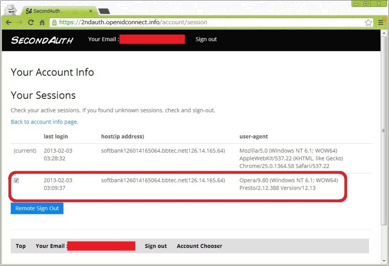Click the browser back arrow

pos(9,22)
